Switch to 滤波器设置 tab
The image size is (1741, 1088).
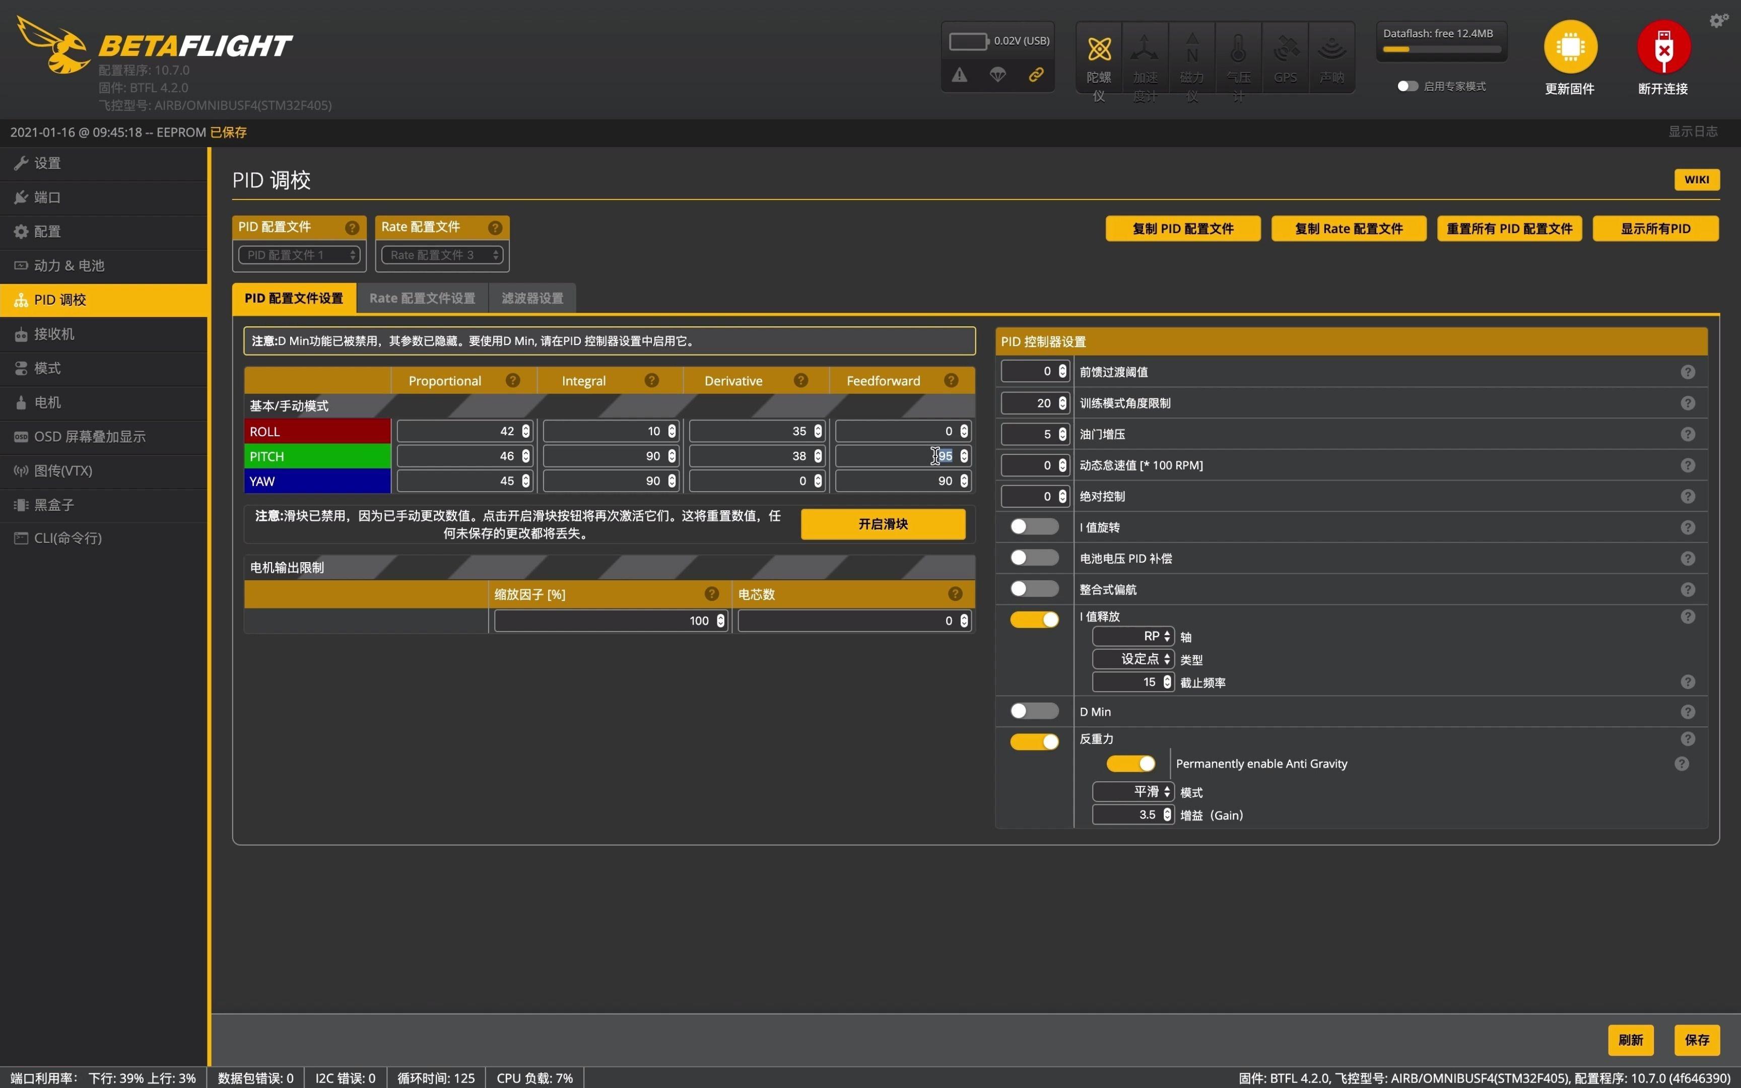(x=532, y=298)
